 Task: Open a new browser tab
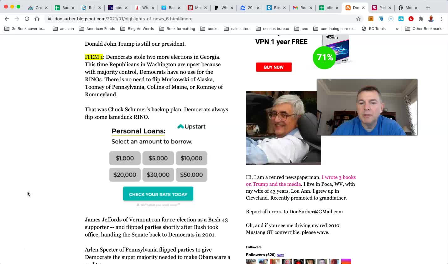click(428, 8)
